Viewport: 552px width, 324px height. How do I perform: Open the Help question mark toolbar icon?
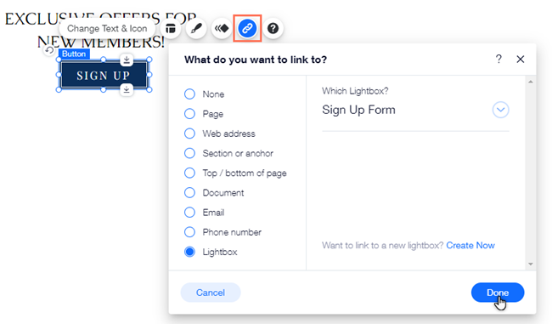coord(273,28)
